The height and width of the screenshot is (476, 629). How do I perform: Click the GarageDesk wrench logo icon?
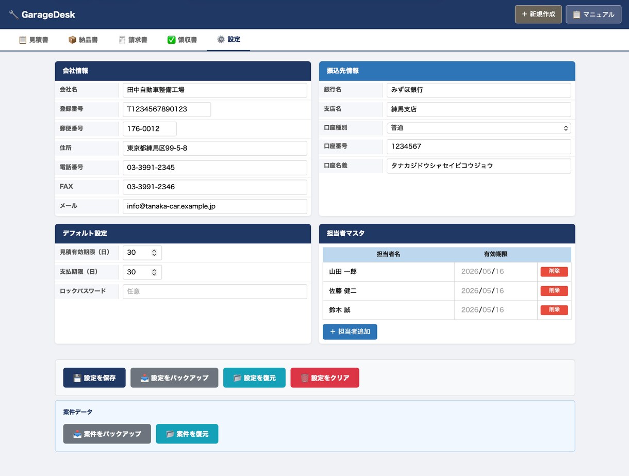point(14,14)
